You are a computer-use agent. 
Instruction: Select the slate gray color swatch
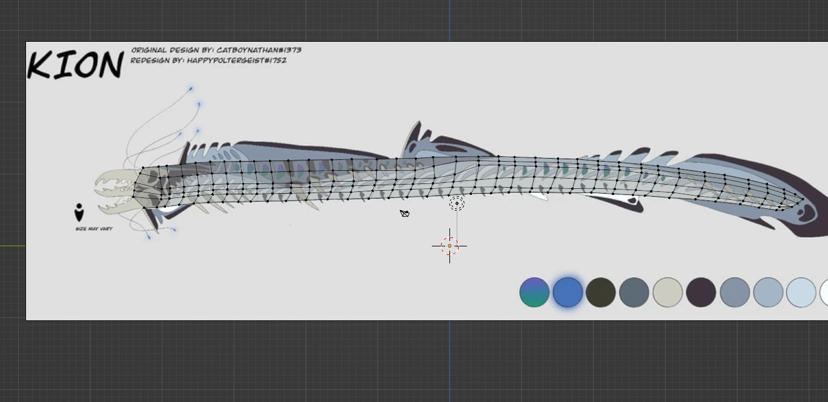tap(634, 292)
